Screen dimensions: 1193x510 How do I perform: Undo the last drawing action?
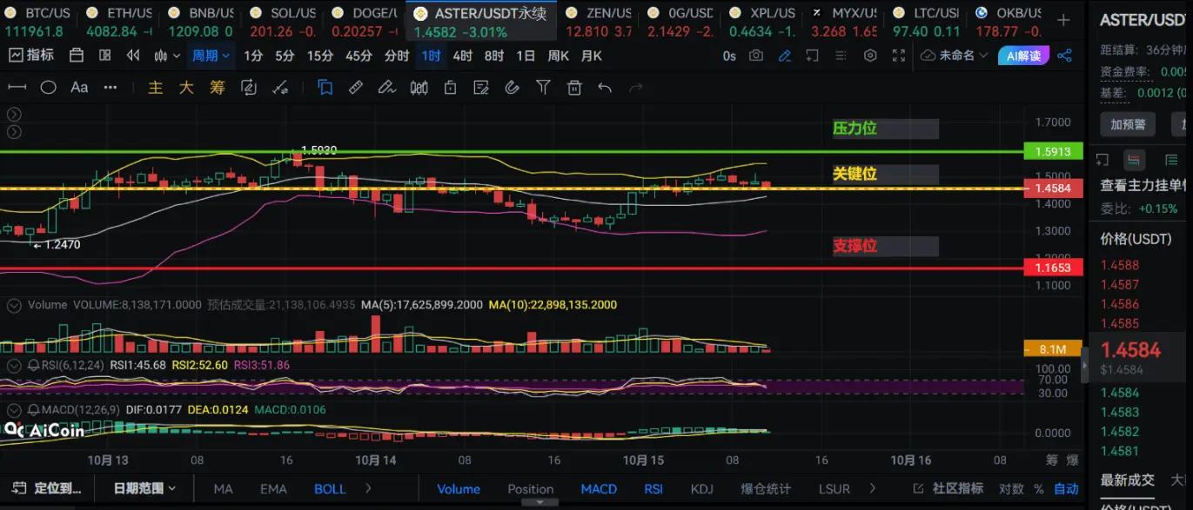(x=605, y=87)
